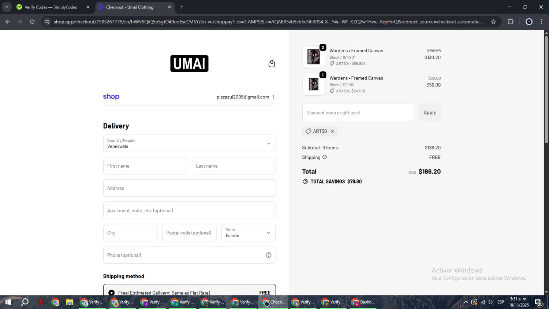
Task: Open the taskbar clock and date
Action: pyautogui.click(x=519, y=302)
